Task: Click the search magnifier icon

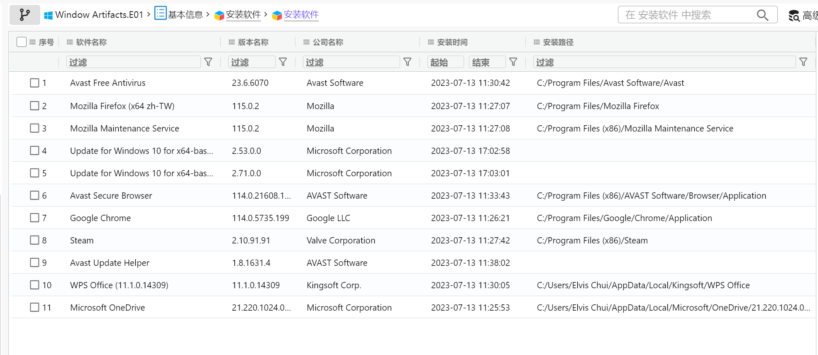Action: (762, 15)
